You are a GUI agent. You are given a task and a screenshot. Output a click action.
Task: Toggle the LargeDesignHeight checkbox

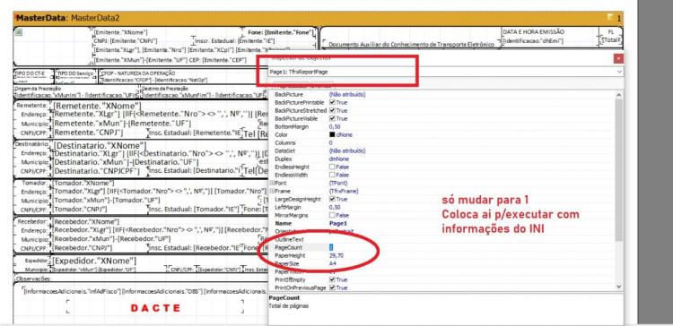point(332,199)
